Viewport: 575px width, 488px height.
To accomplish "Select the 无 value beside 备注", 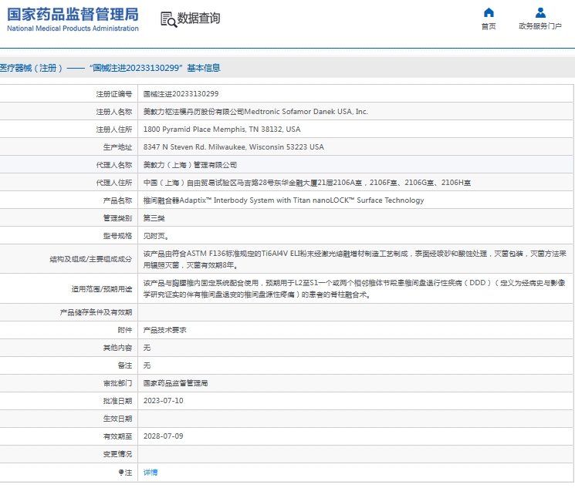I will click(147, 365).
